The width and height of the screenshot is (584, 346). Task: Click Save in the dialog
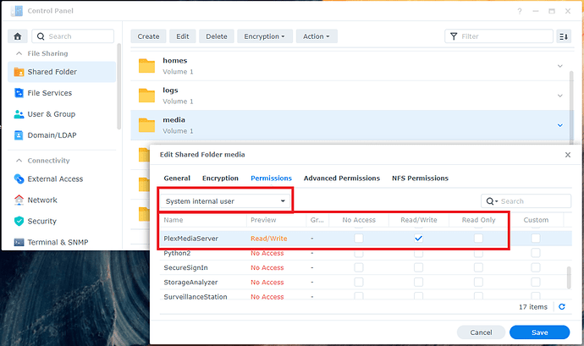[x=540, y=332]
